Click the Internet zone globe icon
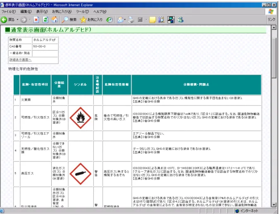 (237, 211)
